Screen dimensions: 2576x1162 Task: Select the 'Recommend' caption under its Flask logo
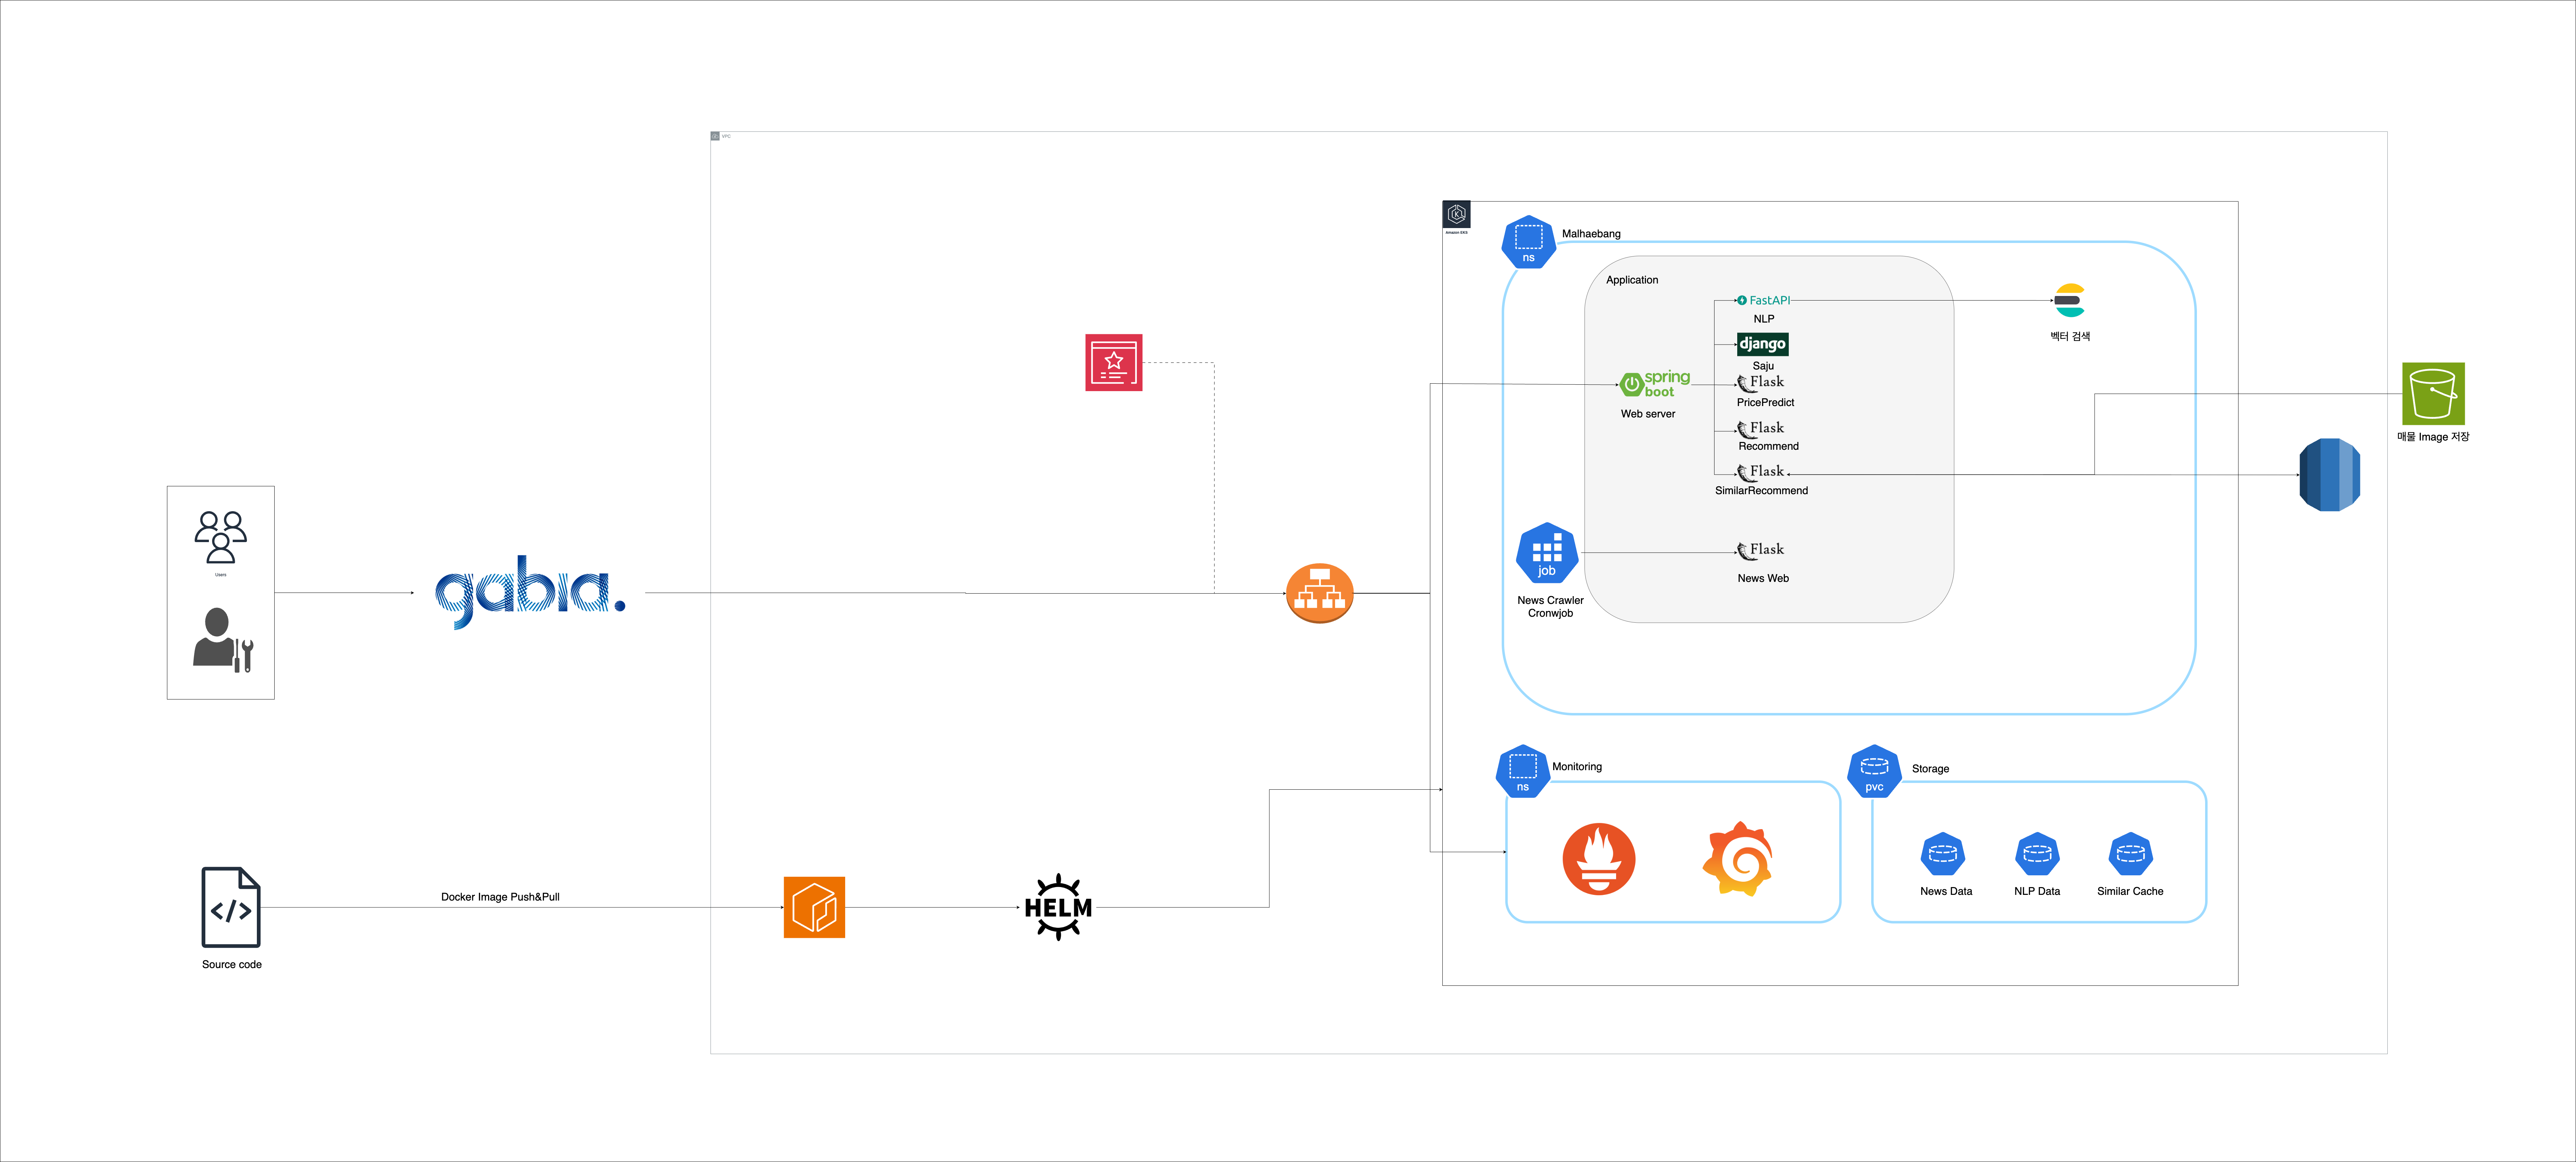tap(1768, 446)
